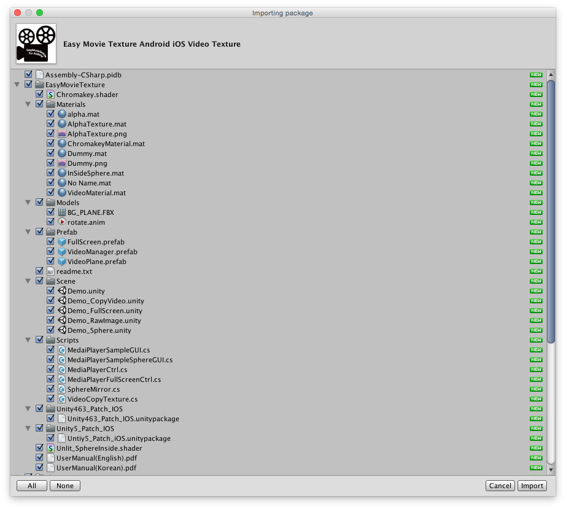The height and width of the screenshot is (509, 566).
Task: Click the VideoMaterial.mat material icon
Action: coord(62,192)
